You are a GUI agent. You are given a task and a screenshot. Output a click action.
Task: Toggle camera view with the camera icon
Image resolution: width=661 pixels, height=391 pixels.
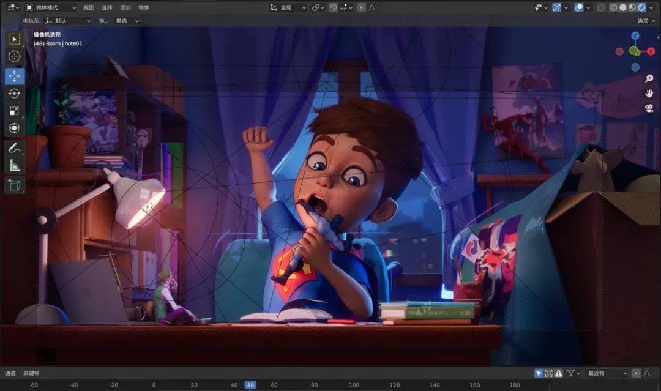(x=649, y=108)
